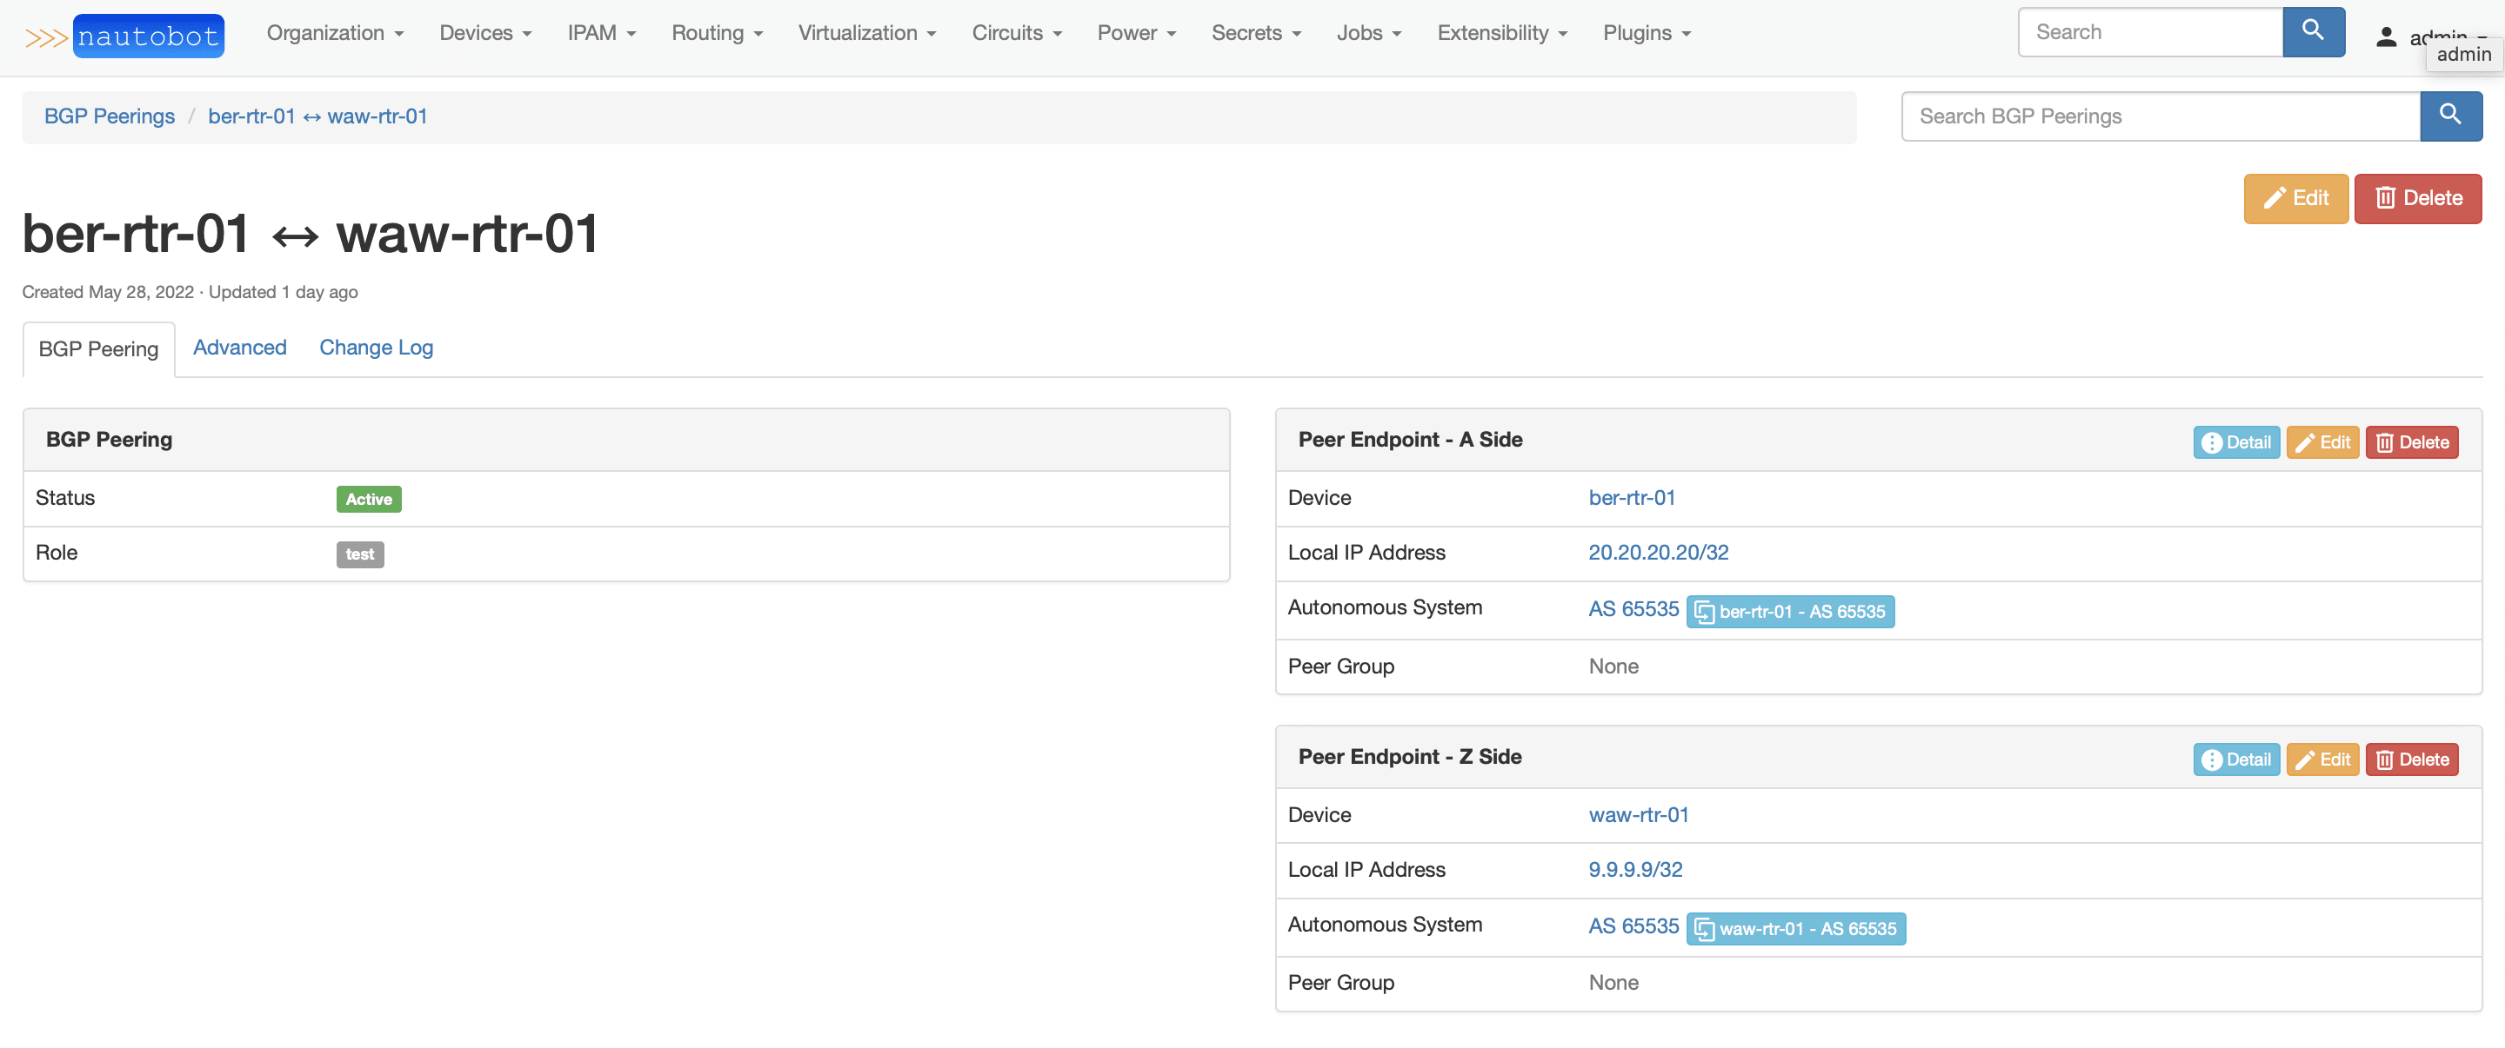The width and height of the screenshot is (2505, 1048).
Task: Delete the Peer Endpoint A Side
Action: (2411, 443)
